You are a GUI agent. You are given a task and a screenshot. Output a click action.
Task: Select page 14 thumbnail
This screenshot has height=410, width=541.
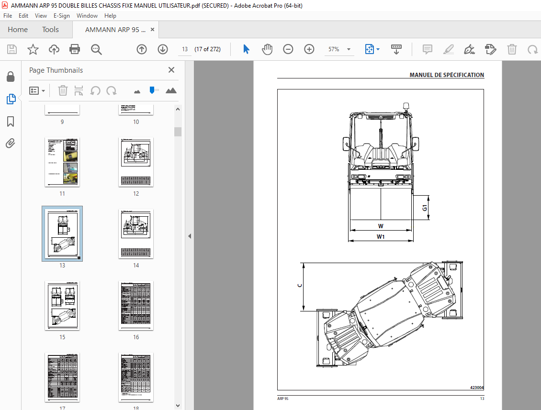[x=136, y=234]
